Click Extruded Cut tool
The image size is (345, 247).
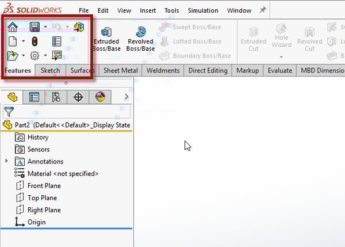point(254,39)
